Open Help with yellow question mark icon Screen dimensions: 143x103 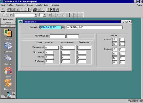point(48,10)
